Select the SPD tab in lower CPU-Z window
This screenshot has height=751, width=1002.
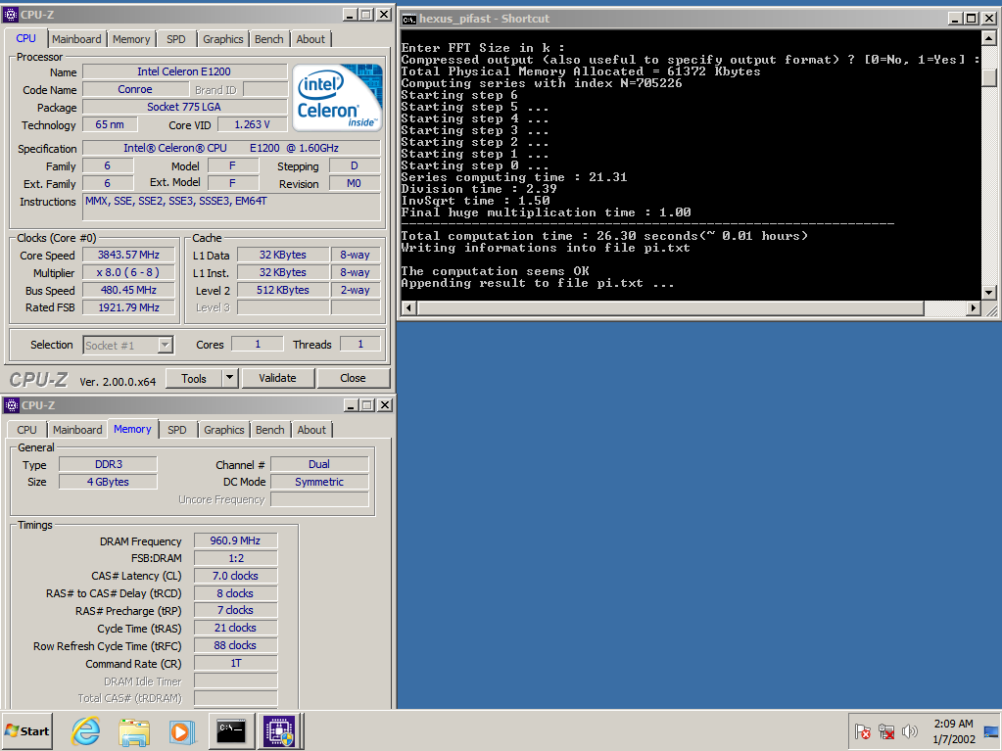click(x=177, y=430)
